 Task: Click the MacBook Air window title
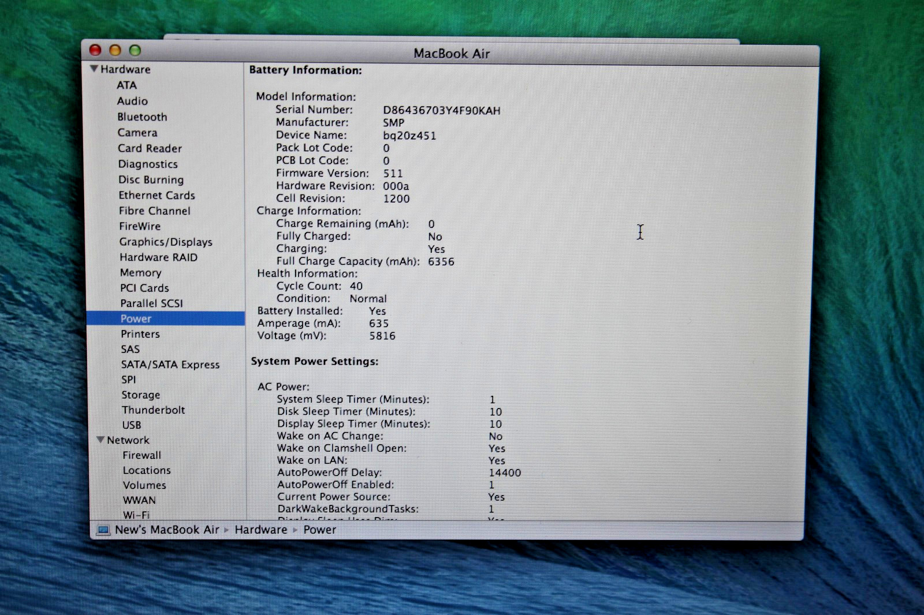[x=452, y=54]
